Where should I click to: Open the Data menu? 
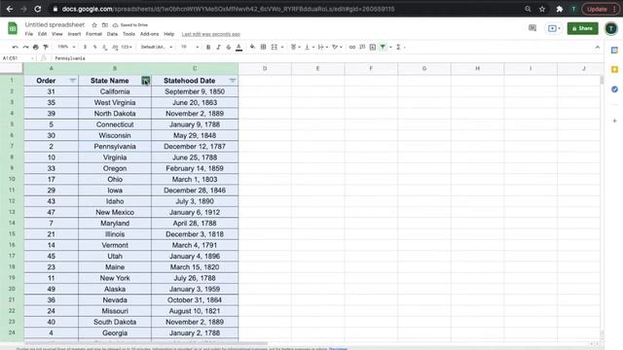pos(112,34)
